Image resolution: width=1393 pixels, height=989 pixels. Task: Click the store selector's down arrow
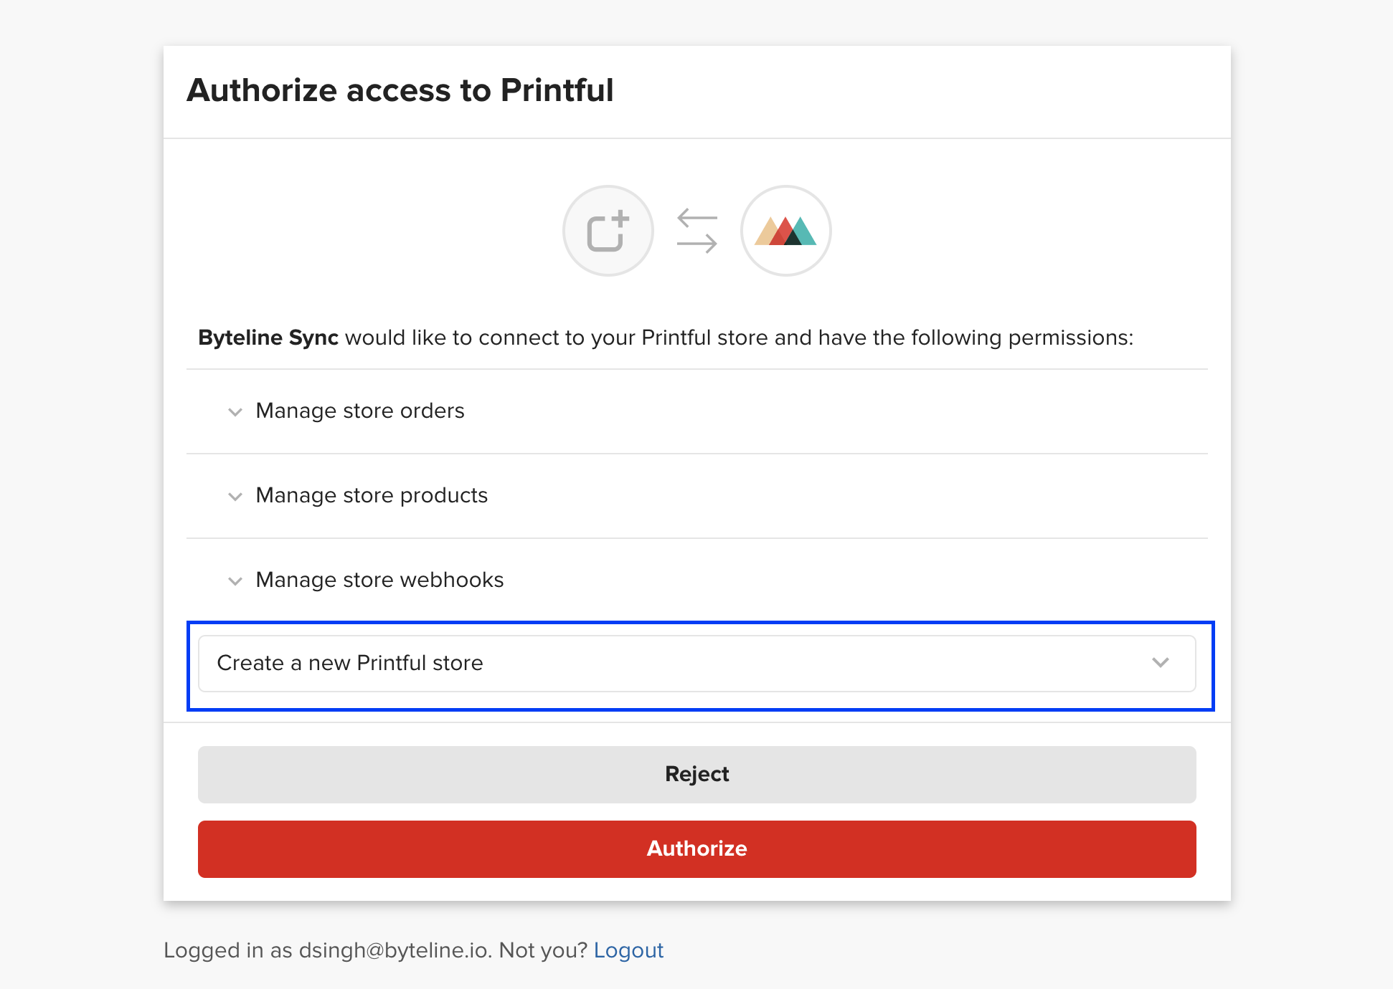click(x=1160, y=663)
